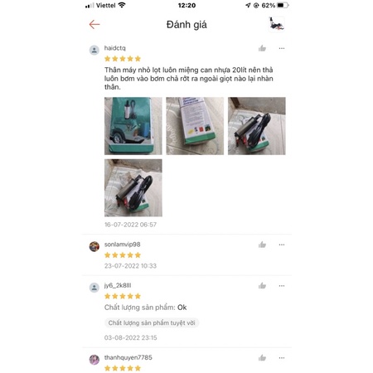373x373 pixels.
Task: Like thanhquyen7785's review with the thumbs-up
Action: [x=262, y=358]
